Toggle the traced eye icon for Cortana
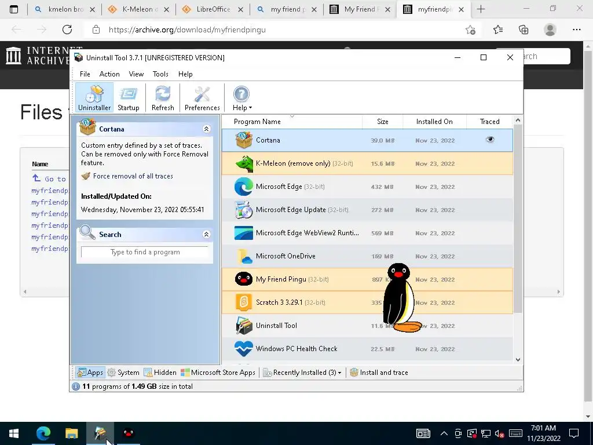This screenshot has width=593, height=445. pos(490,140)
